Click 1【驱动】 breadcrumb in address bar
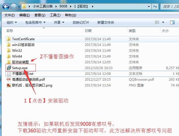Screen dimensions: 179x136 [x=81, y=6]
